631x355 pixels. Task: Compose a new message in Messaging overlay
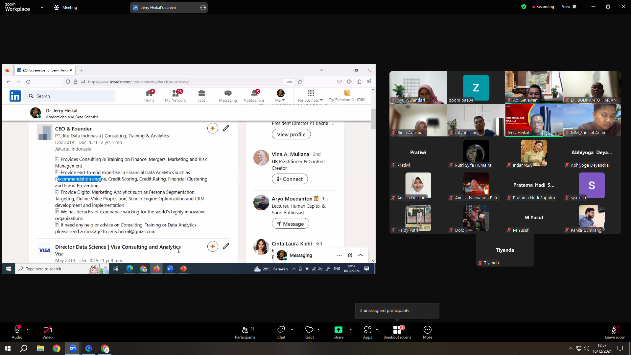(350, 255)
